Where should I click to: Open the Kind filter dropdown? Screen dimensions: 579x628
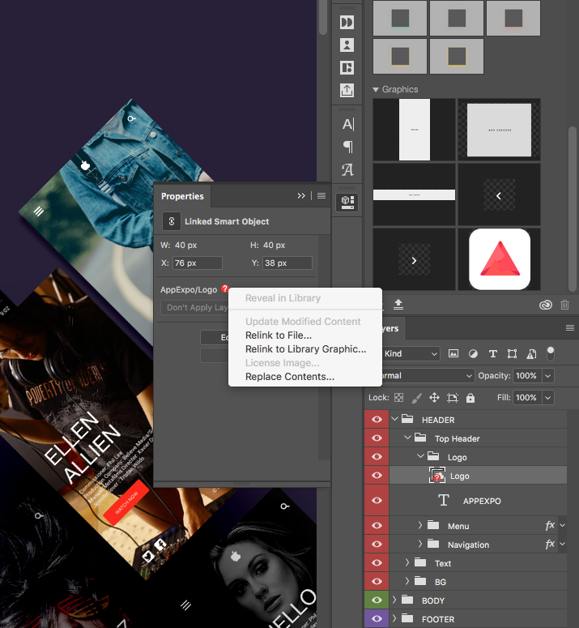411,353
